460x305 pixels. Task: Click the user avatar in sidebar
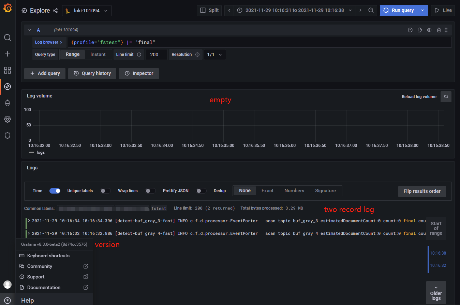point(8,285)
